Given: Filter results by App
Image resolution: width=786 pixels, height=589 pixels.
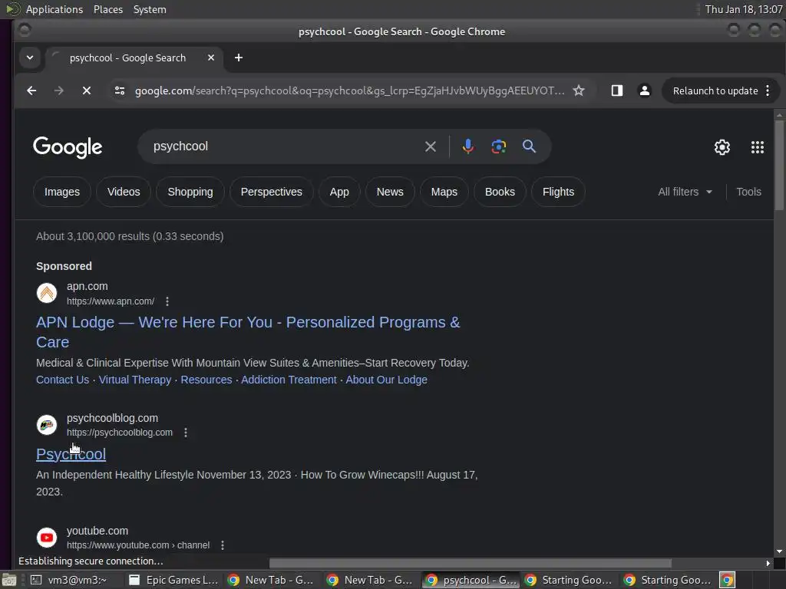Looking at the screenshot, I should click(339, 192).
